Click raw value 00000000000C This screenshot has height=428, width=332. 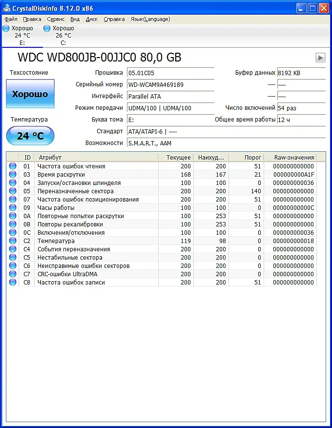293,208
